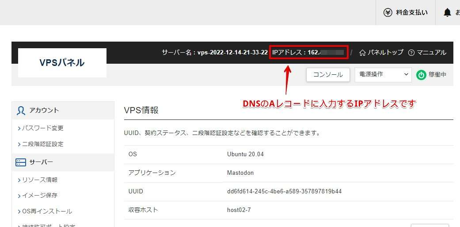Click the VPSパネル logo
The width and height of the screenshot is (460, 227).
click(x=62, y=62)
